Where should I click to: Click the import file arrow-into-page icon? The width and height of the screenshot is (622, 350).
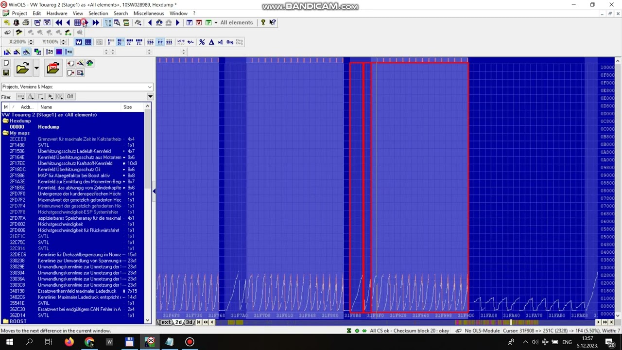point(71,63)
